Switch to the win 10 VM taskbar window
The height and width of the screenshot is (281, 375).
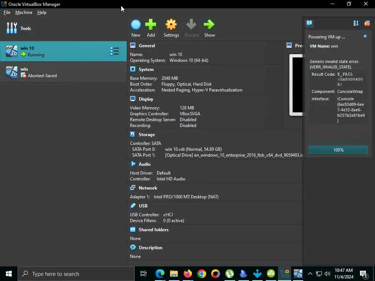click(298, 274)
